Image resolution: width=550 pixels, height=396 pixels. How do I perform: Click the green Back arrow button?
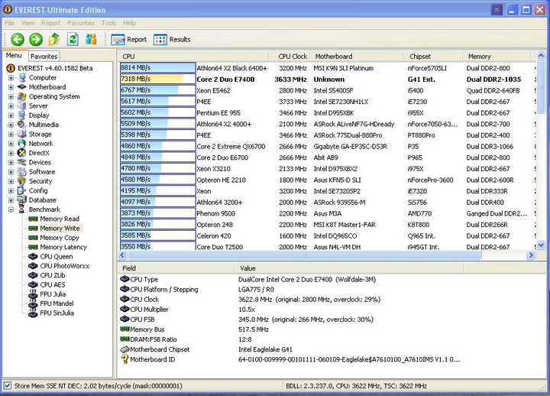tap(18, 39)
